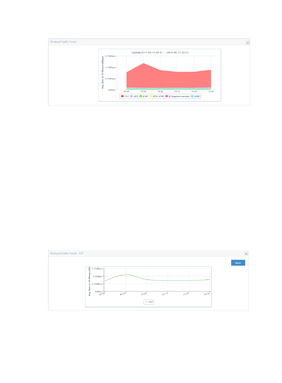This screenshot has width=282, height=383.
Task: Click the green TCP line peak in lower chart
Action: (126, 275)
